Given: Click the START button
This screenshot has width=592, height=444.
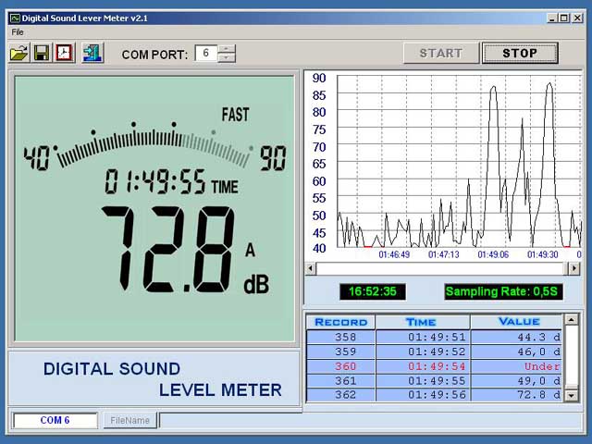Looking at the screenshot, I should click(441, 53).
